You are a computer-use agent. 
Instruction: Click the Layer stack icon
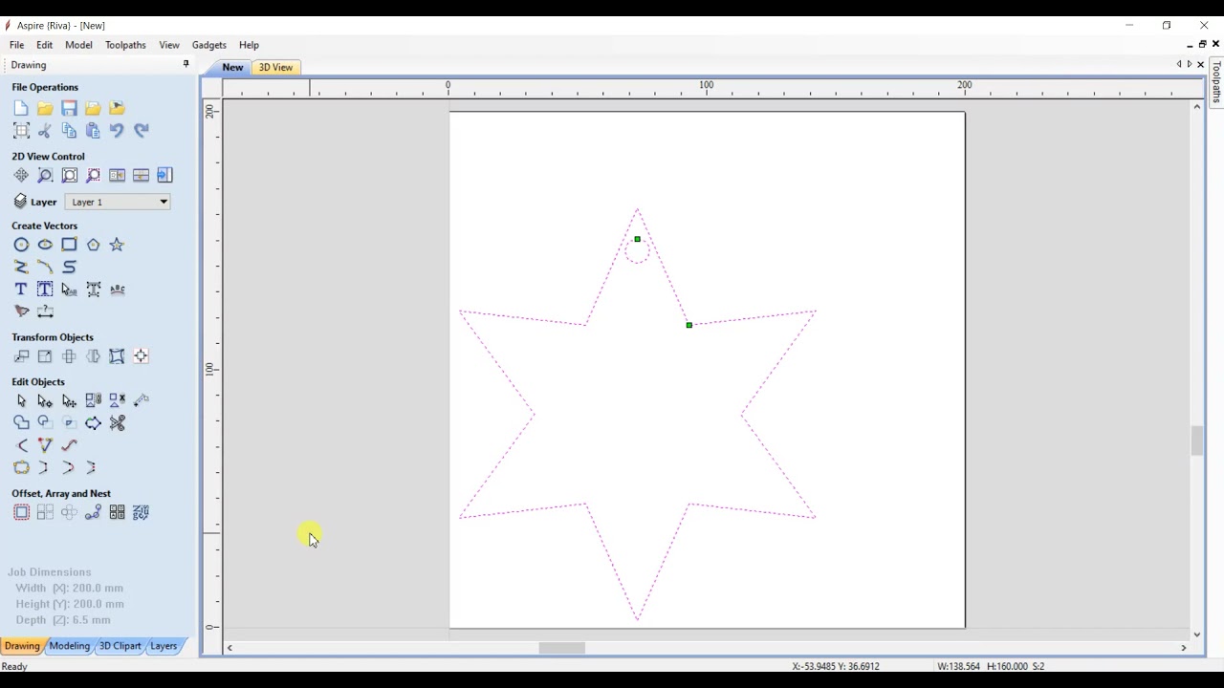pyautogui.click(x=21, y=202)
